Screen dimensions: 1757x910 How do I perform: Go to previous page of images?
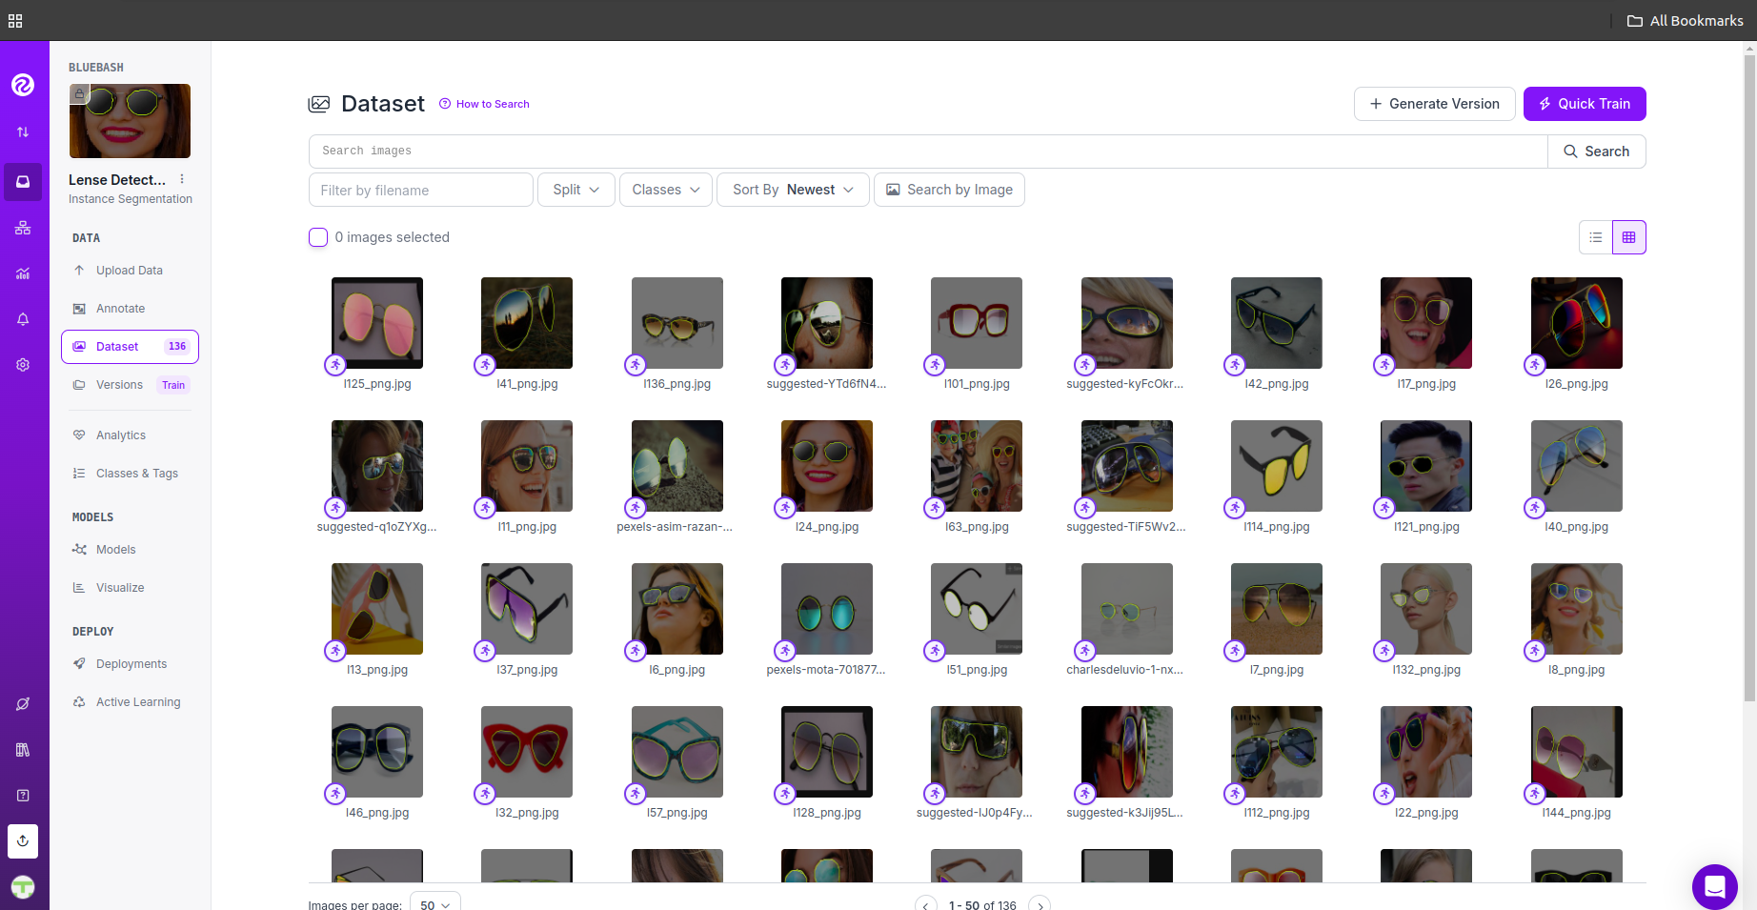pyautogui.click(x=926, y=905)
